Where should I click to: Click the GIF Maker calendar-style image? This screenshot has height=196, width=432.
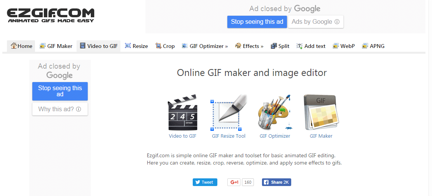[x=321, y=112]
